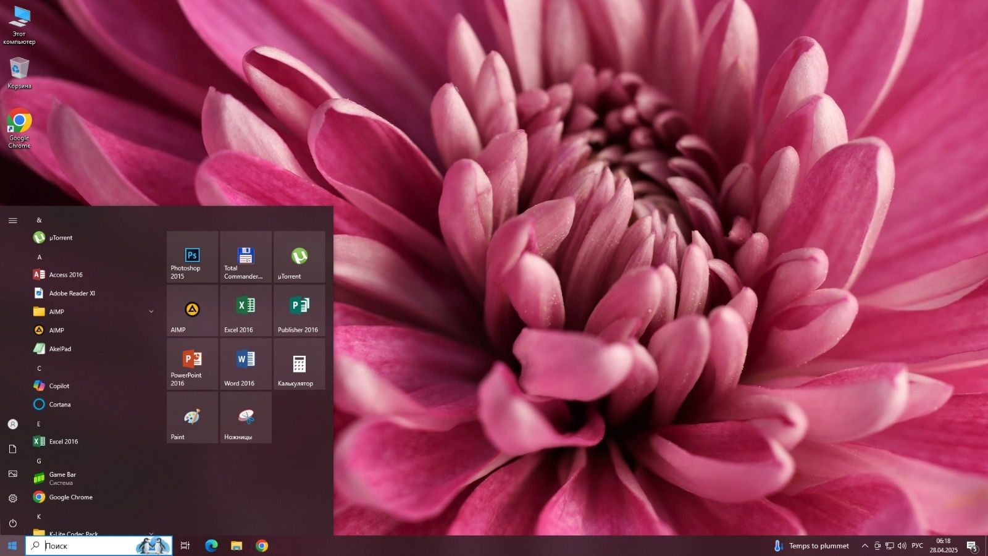This screenshot has width=988, height=556.
Task: Open Microsoft Edge from the taskbar
Action: [211, 545]
